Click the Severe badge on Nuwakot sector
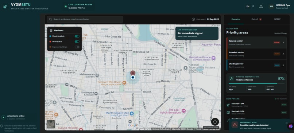 click(x=277, y=54)
